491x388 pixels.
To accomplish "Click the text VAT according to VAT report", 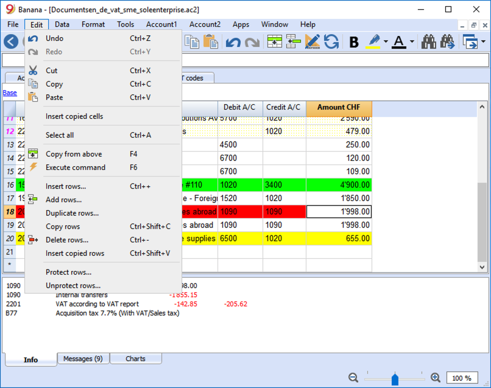I will pos(97,304).
